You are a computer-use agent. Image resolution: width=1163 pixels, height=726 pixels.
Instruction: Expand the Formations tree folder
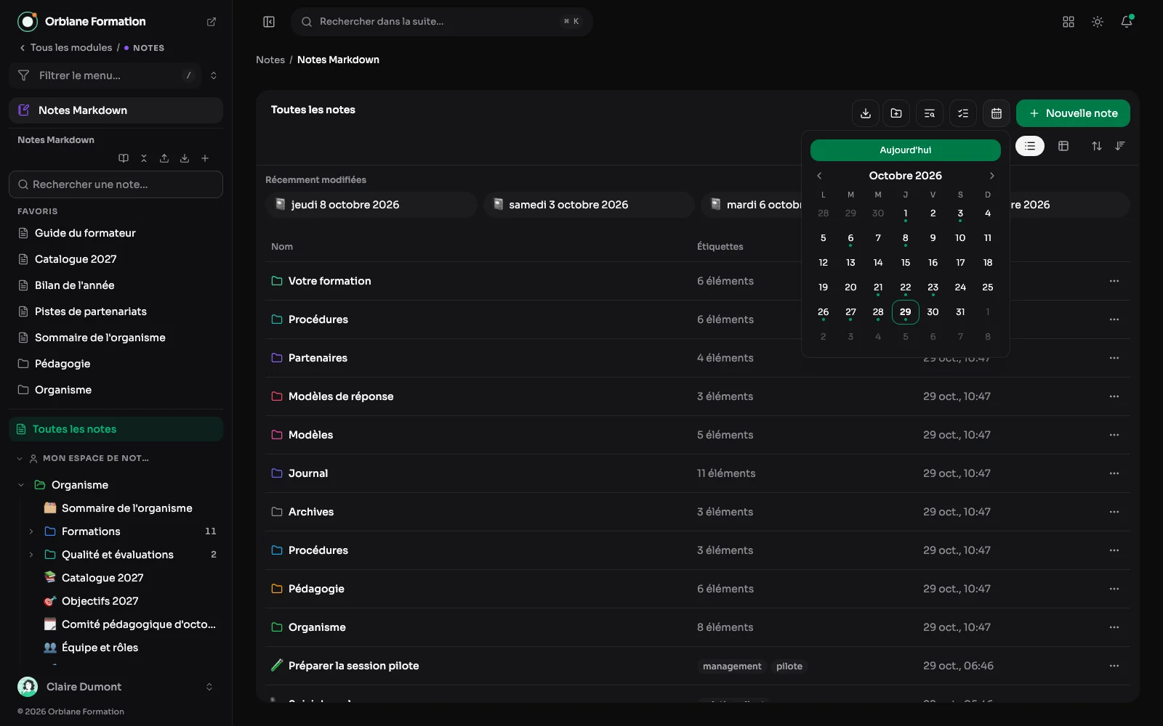[31, 531]
